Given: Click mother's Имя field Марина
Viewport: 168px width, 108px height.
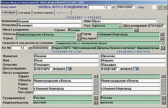Looking at the screenshot, I should 133,60.
